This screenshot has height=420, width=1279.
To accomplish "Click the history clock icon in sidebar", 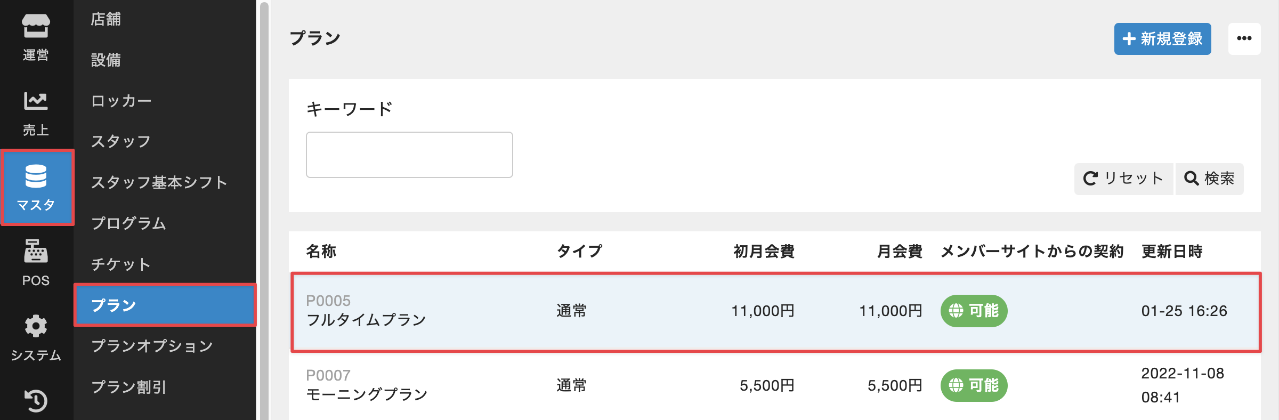I will tap(36, 401).
